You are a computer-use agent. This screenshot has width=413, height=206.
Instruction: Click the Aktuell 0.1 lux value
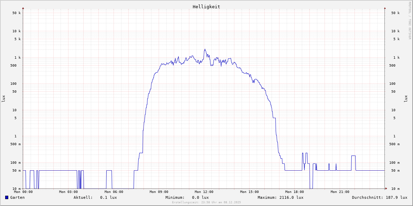pos(108,197)
